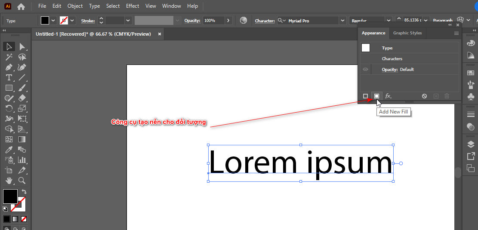The height and width of the screenshot is (230, 478).
Task: Click the Characters row in Appearance panel
Action: tap(392, 58)
